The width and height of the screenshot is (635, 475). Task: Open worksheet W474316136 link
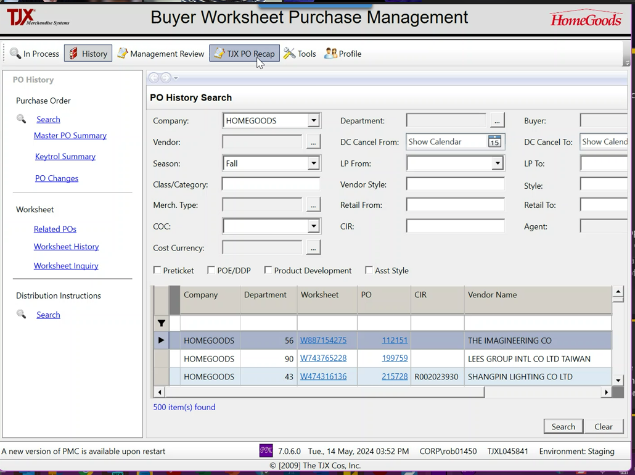point(323,376)
